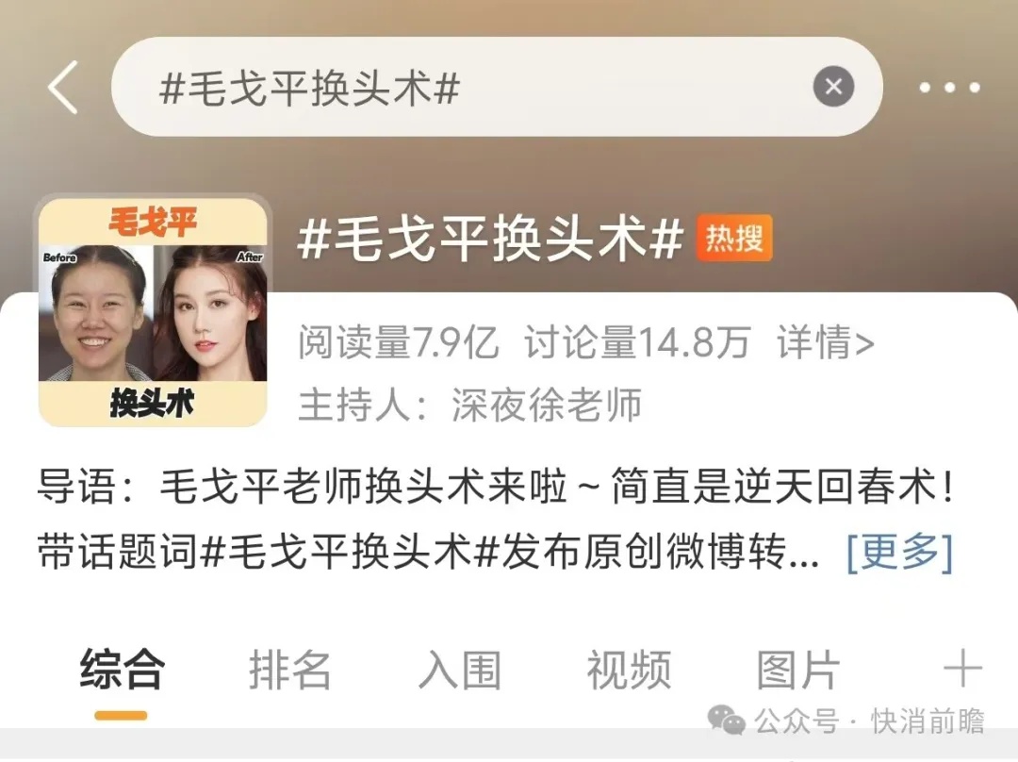Open the three-dot more options menu
Screen dimensions: 1018x762
(x=950, y=88)
